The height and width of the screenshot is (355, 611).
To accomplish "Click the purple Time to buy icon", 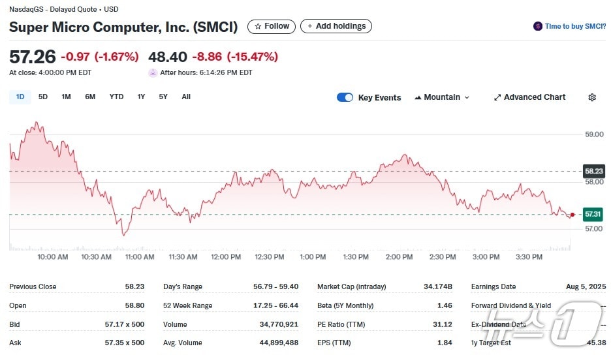I will point(538,26).
